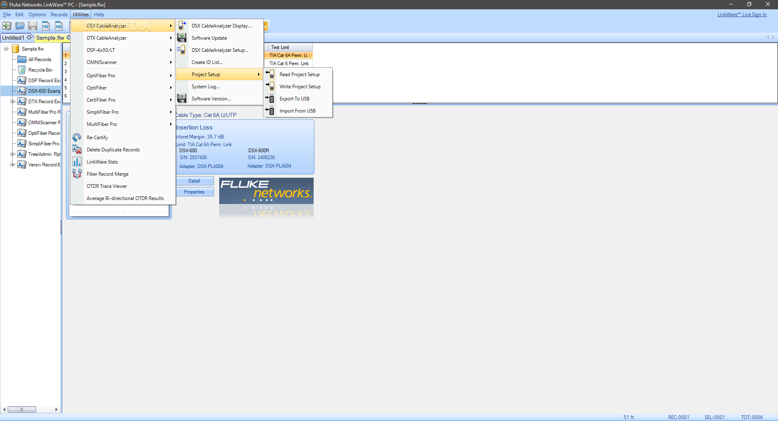The image size is (778, 421).
Task: Open the SimpliFiber Pro submenu
Action: coord(123,112)
